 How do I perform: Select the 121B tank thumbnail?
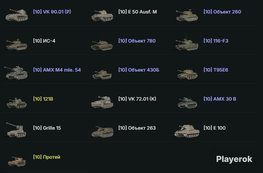16,103
